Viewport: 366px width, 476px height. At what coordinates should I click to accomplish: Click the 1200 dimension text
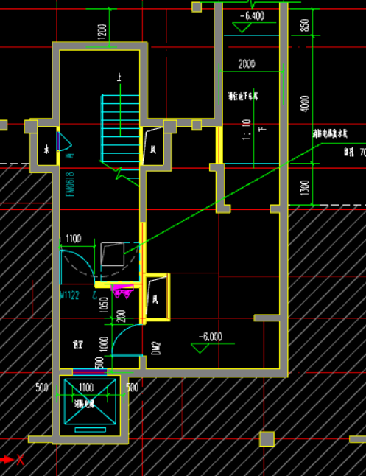pos(102,31)
